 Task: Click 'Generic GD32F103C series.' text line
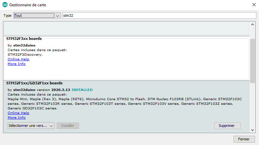tap(32, 108)
